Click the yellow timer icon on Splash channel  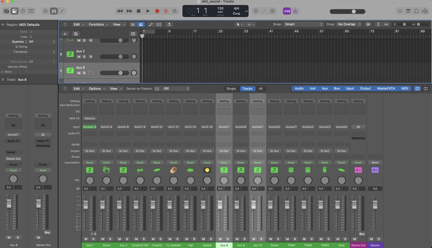[207, 170]
